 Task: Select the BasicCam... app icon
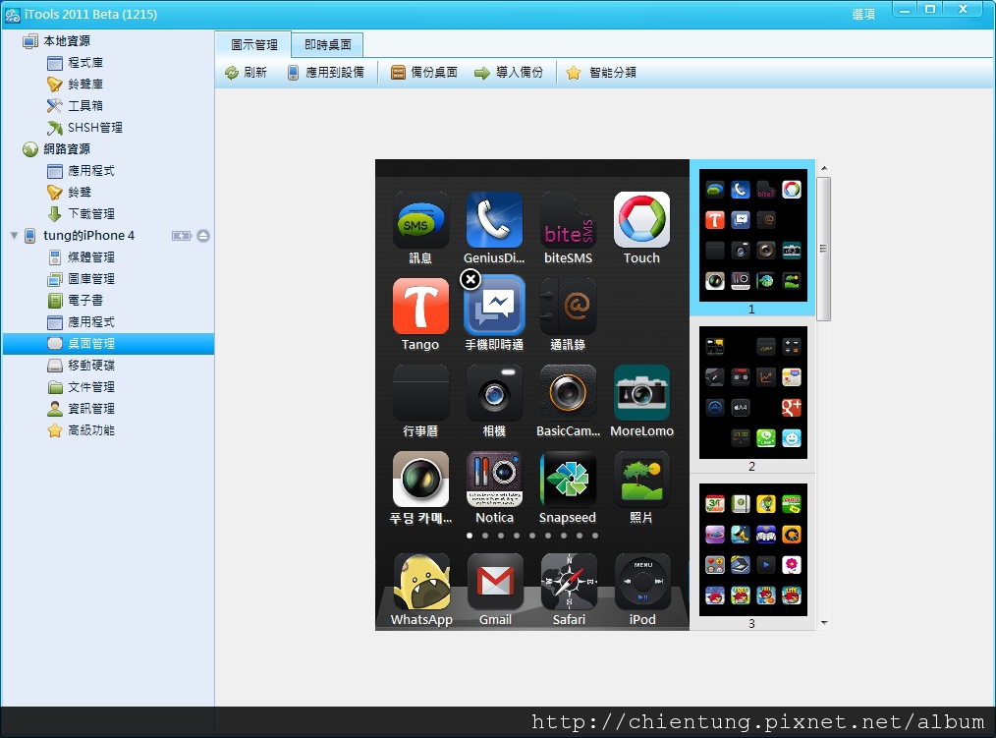(x=568, y=393)
